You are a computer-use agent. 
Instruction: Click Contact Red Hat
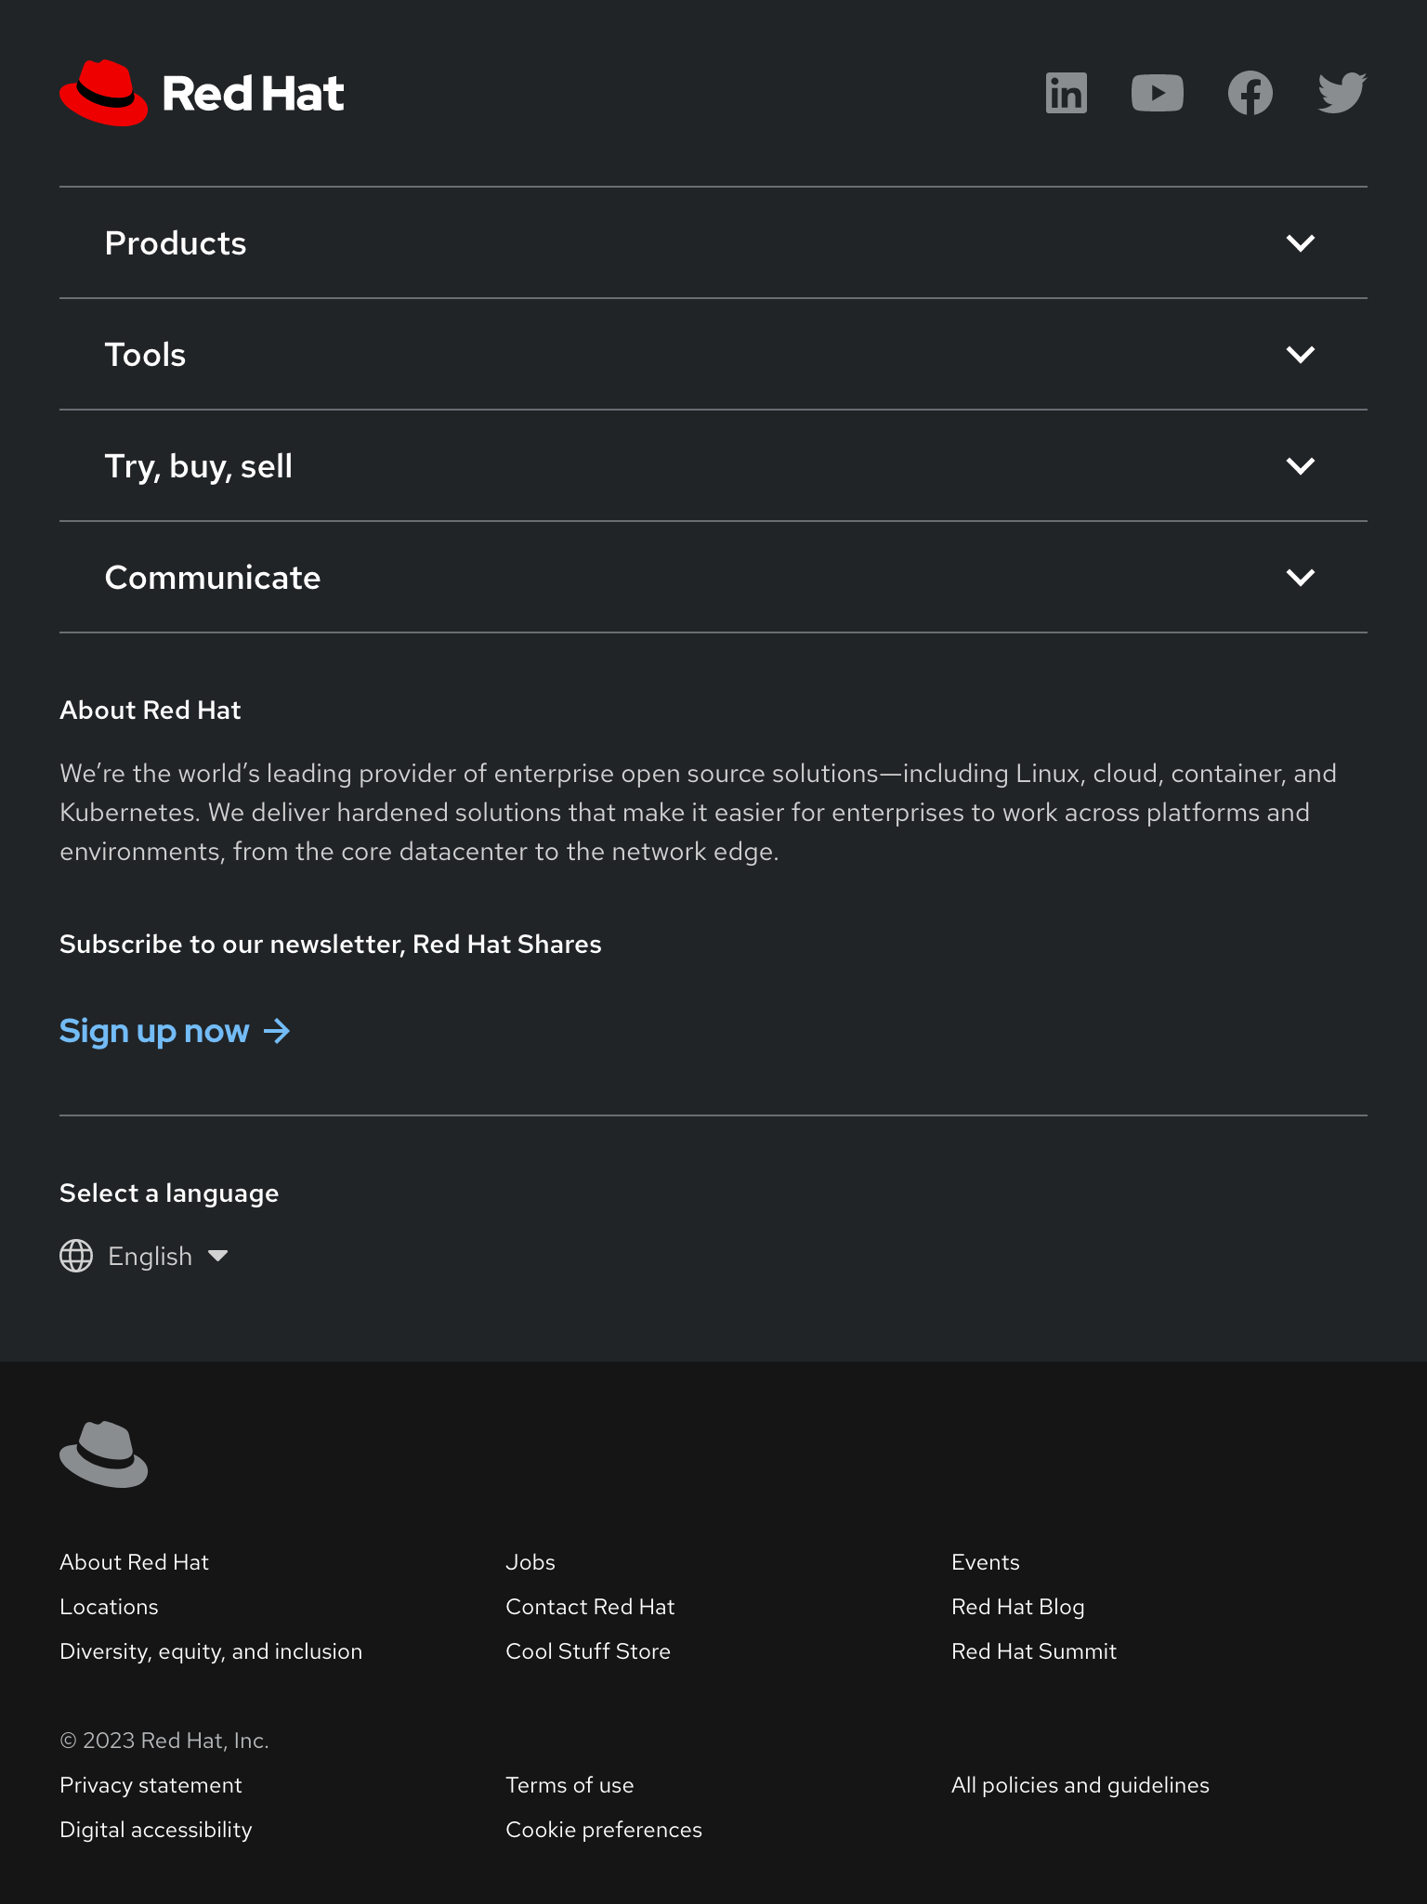pyautogui.click(x=590, y=1607)
